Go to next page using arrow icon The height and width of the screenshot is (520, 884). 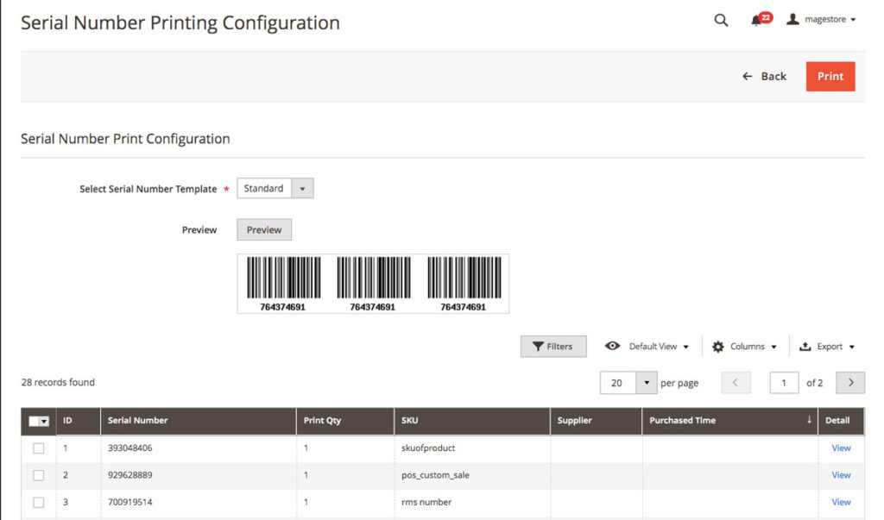point(849,382)
